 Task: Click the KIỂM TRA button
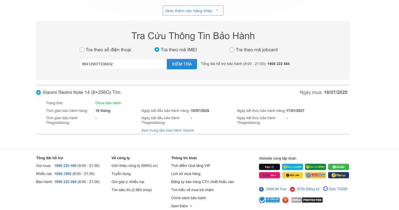182,64
